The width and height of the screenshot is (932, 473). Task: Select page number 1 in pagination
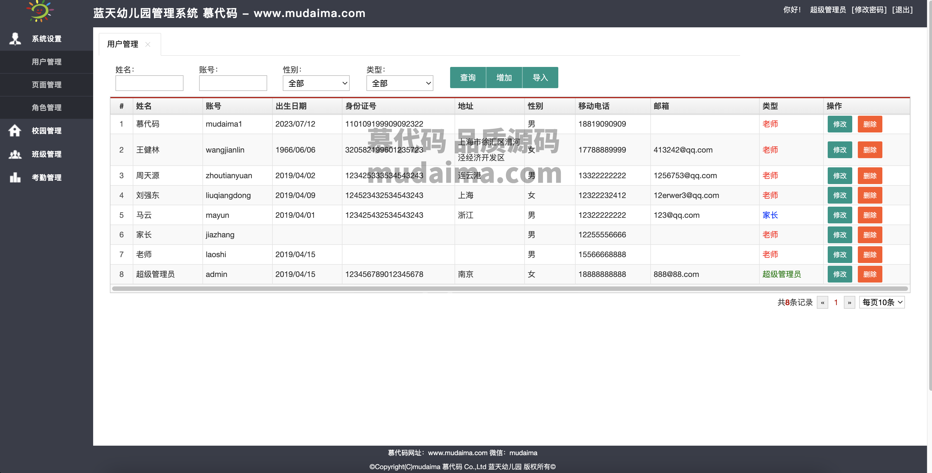point(836,302)
